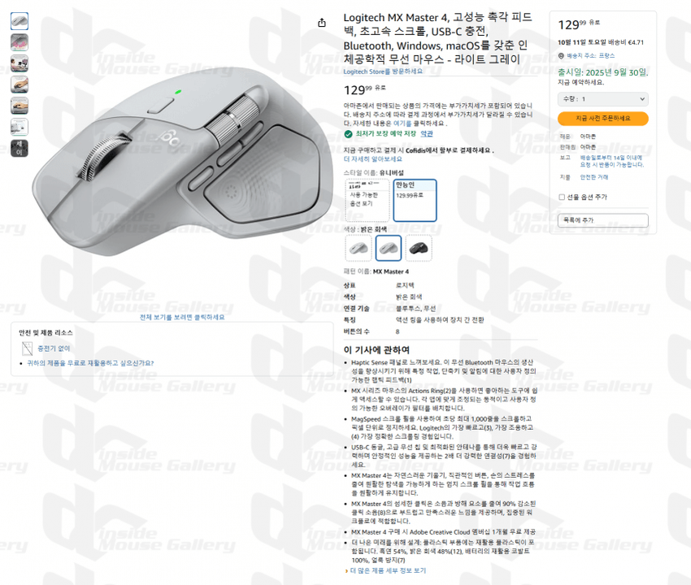Select the available options style box
This screenshot has height=585, width=691.
click(x=367, y=200)
